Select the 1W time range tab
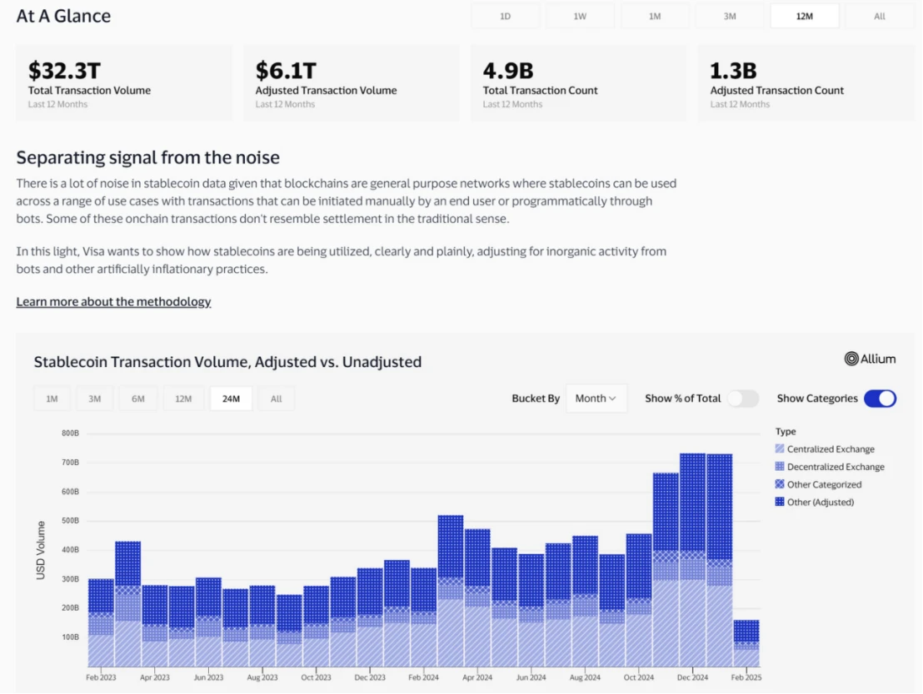 [580, 16]
